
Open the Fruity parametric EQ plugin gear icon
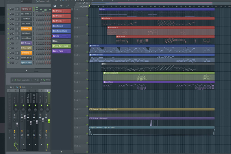pos(15,80)
